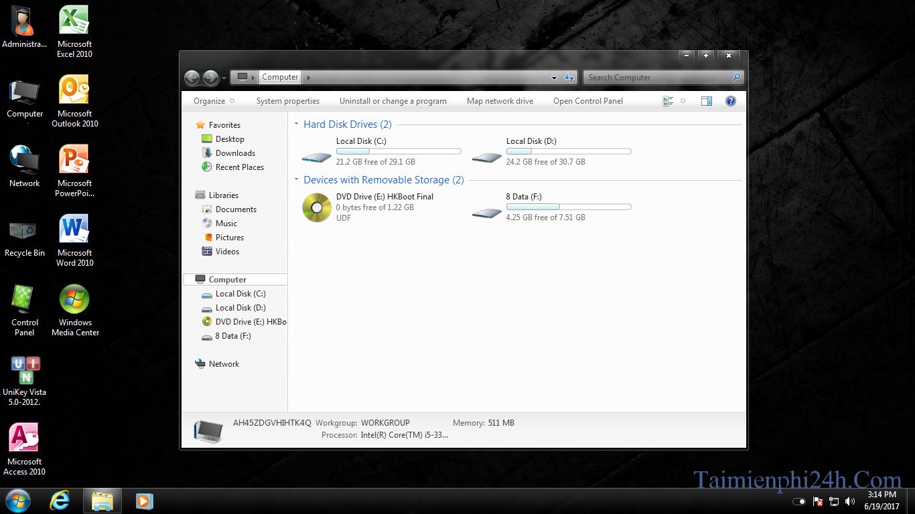Click System properties in toolbar
The image size is (915, 514).
(288, 101)
